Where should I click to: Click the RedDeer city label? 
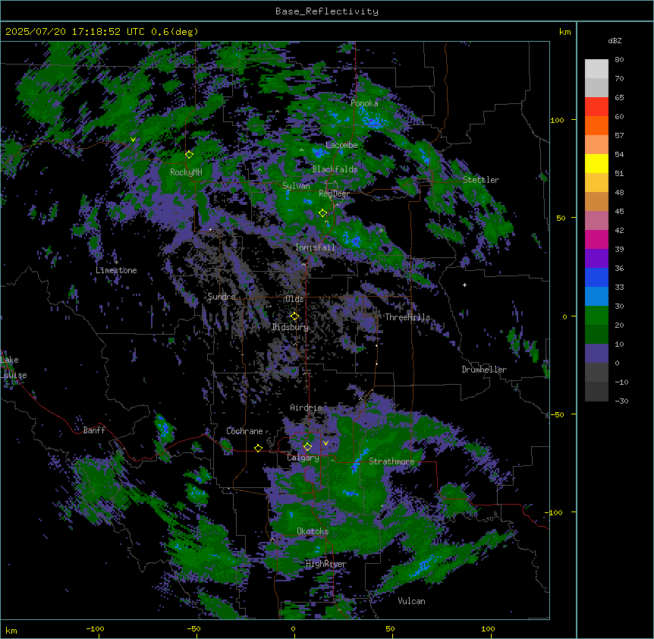335,194
